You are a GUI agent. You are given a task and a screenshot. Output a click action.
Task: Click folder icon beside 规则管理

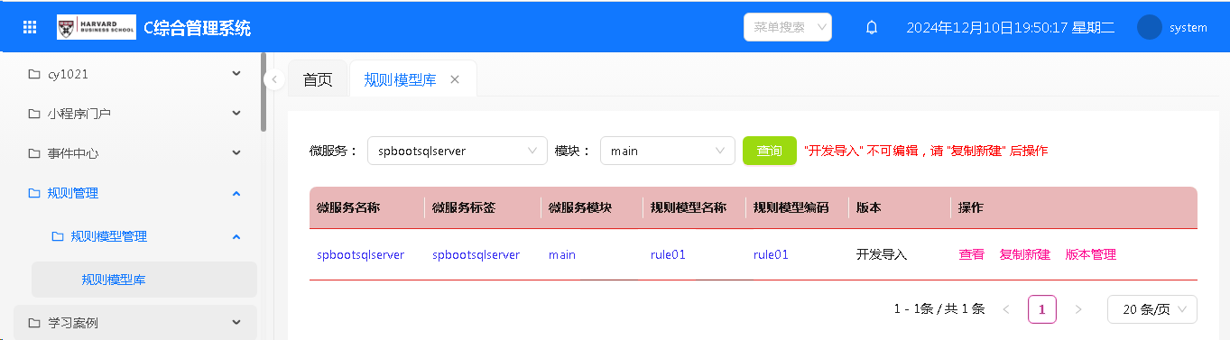[34, 193]
